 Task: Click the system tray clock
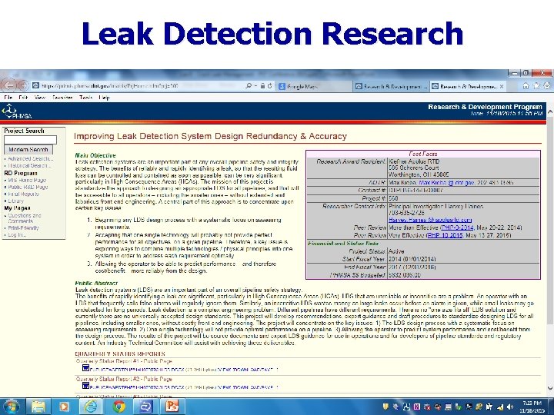click(x=532, y=407)
